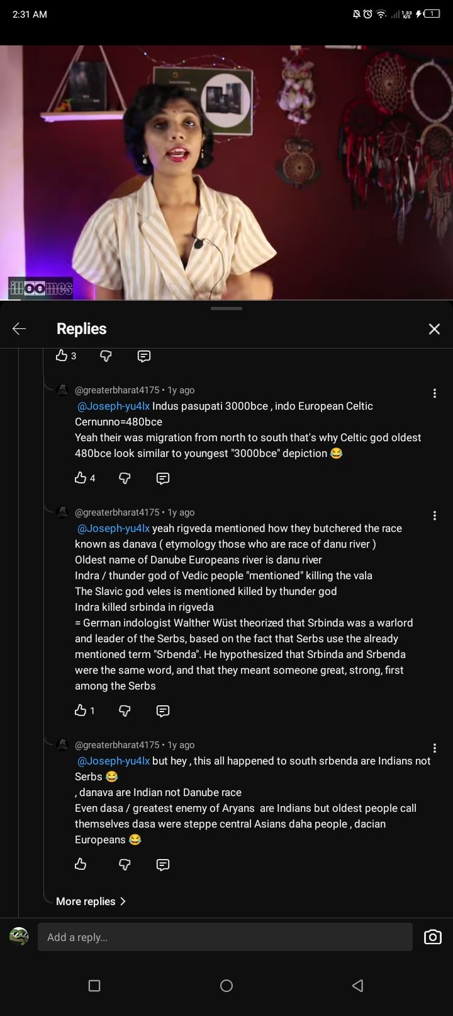The image size is (453, 1016).
Task: Tap the video player thumbnail
Action: click(226, 171)
